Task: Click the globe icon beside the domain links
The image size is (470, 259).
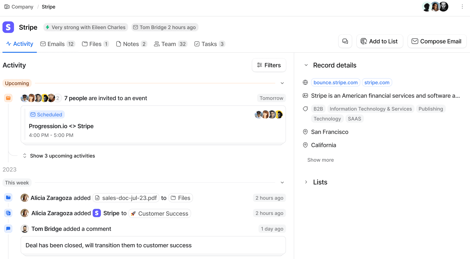Action: pos(305,82)
